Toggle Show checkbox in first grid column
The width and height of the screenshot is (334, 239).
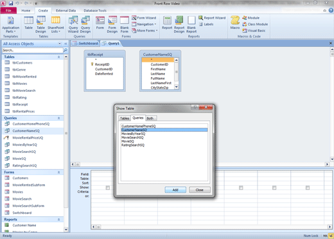pos(108,188)
